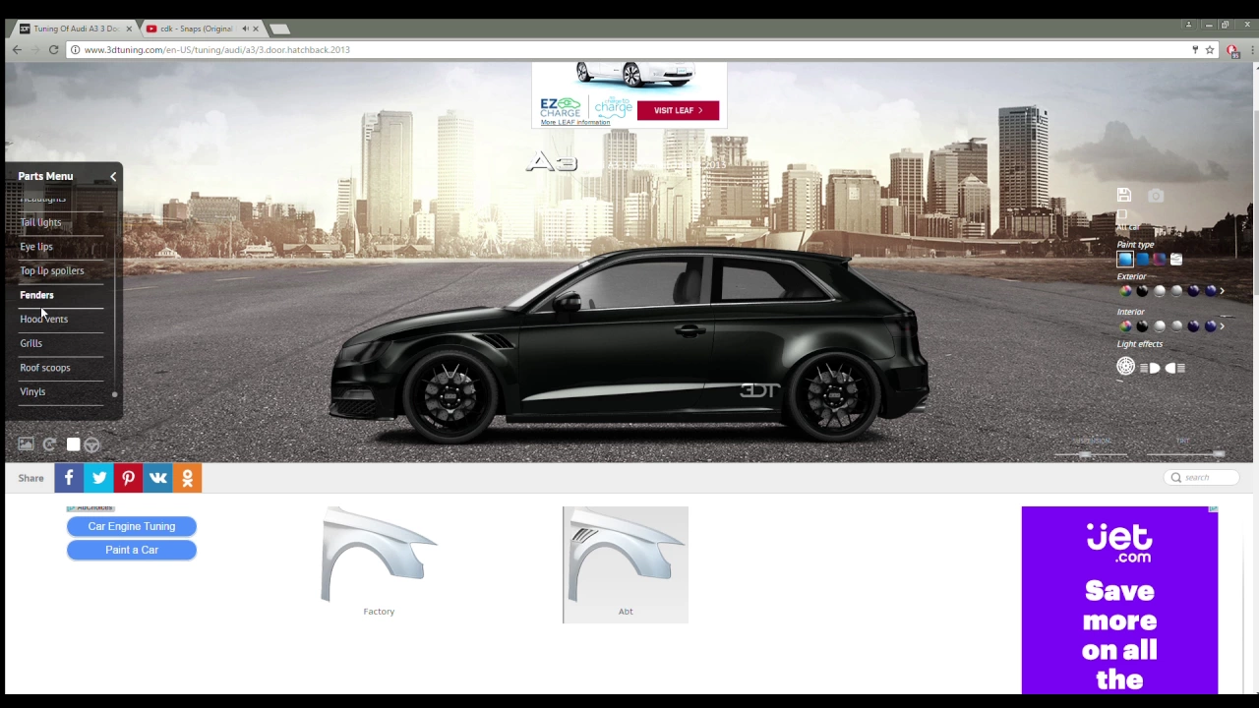Click the Suspension slider handle
Screen dimensions: 1259x708
pyautogui.click(x=1085, y=453)
